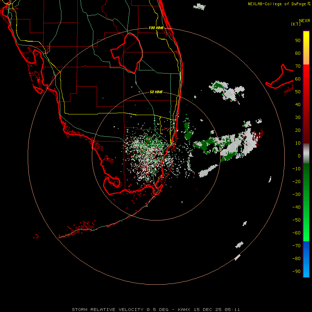
Task: Click the -40 value on velocity scale
Action: [x=296, y=207]
